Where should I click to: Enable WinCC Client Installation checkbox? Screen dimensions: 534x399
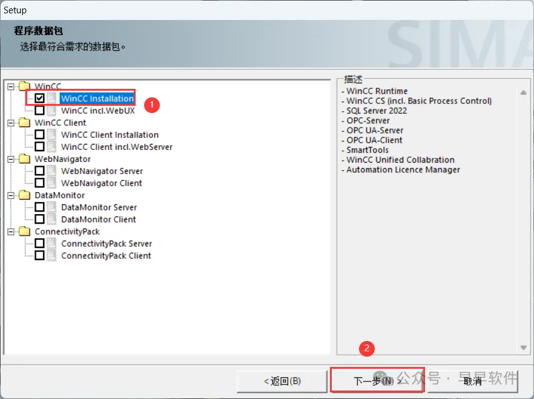pyautogui.click(x=39, y=134)
